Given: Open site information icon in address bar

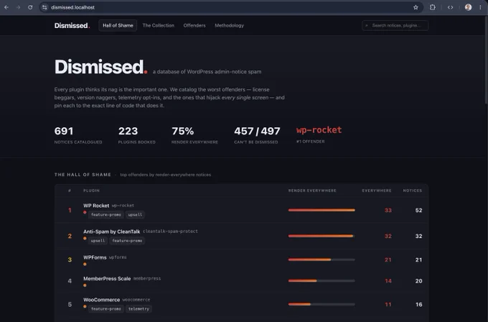Looking at the screenshot, I should click(x=44, y=7).
